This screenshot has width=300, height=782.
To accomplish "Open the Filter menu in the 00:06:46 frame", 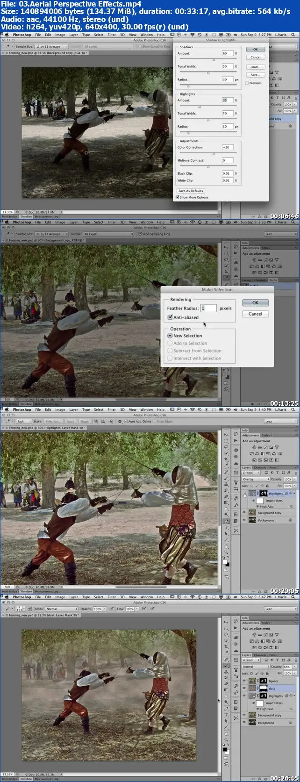I will tap(112, 35).
